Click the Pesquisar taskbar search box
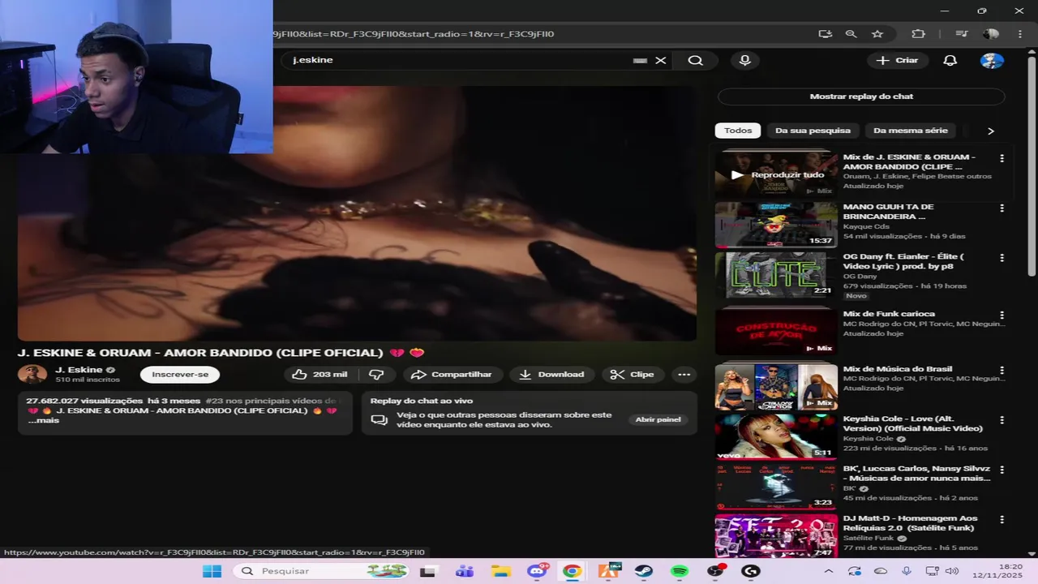The height and width of the screenshot is (584, 1038). (323, 571)
